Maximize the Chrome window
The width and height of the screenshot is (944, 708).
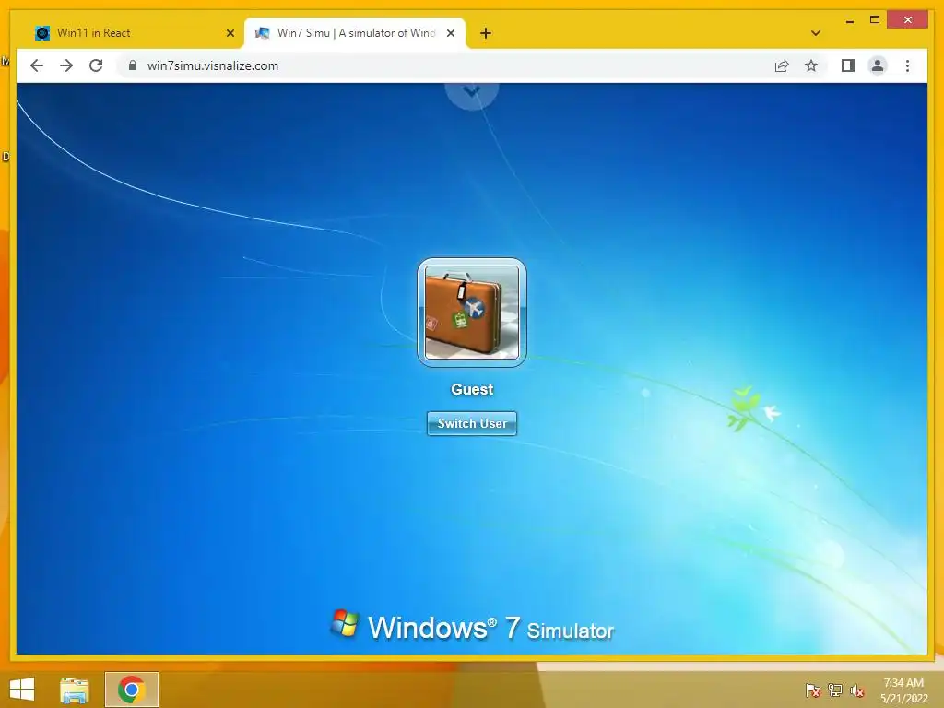875,20
